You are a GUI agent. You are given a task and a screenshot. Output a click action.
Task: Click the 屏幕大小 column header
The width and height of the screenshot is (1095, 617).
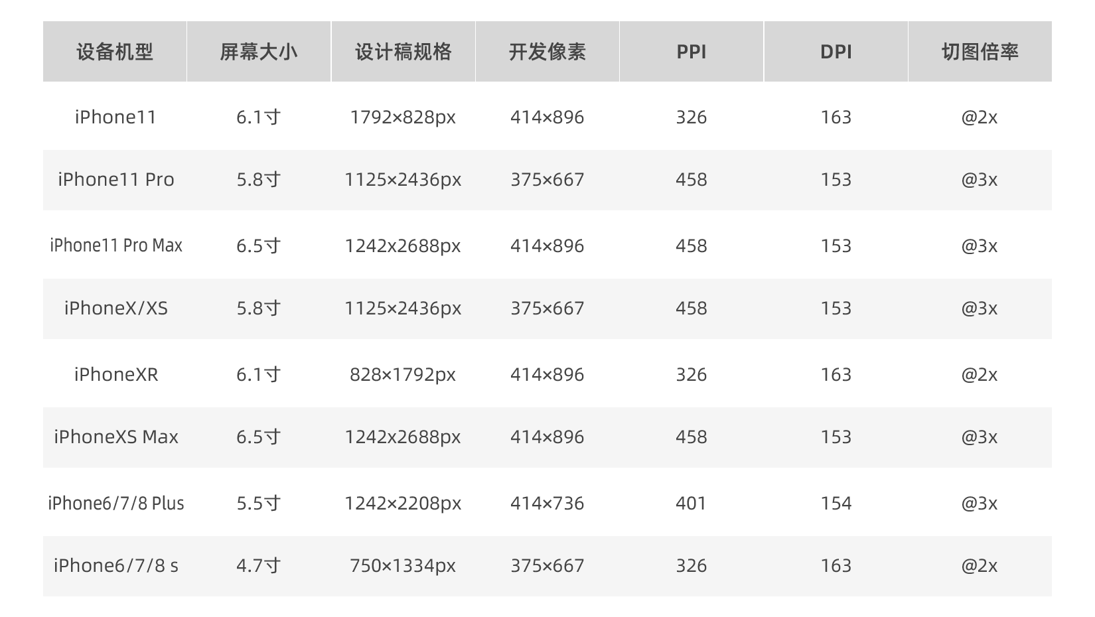pyautogui.click(x=259, y=52)
